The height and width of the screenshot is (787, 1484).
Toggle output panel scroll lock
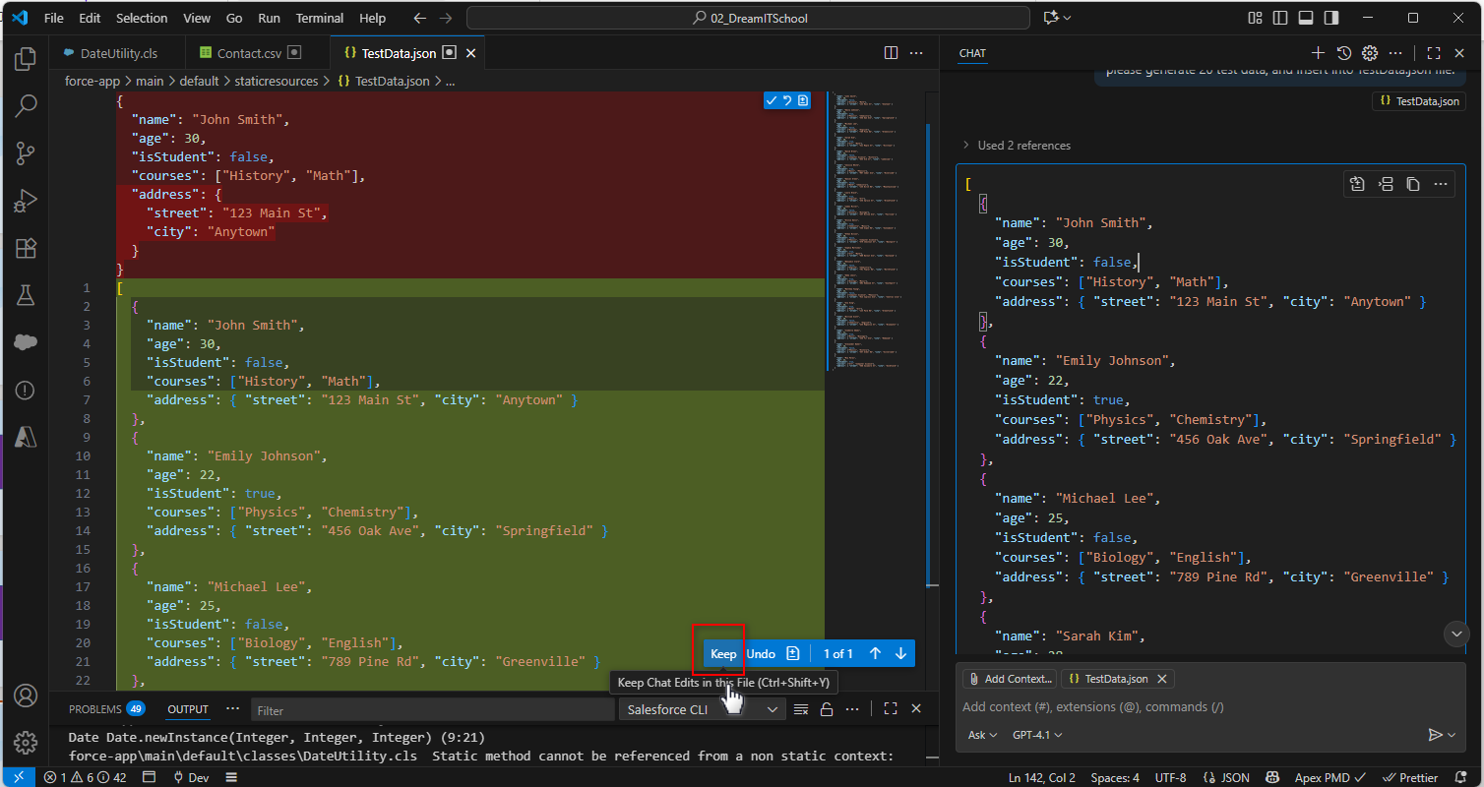pyautogui.click(x=828, y=709)
